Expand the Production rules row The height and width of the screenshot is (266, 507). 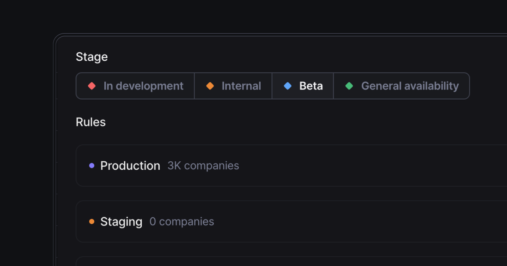(x=338, y=166)
